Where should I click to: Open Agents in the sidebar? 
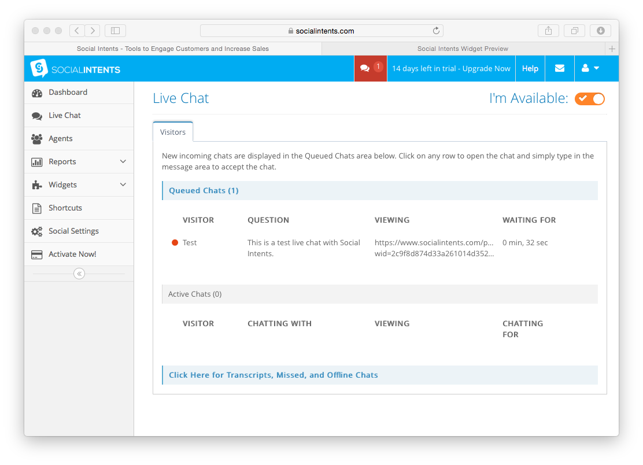click(x=79, y=139)
